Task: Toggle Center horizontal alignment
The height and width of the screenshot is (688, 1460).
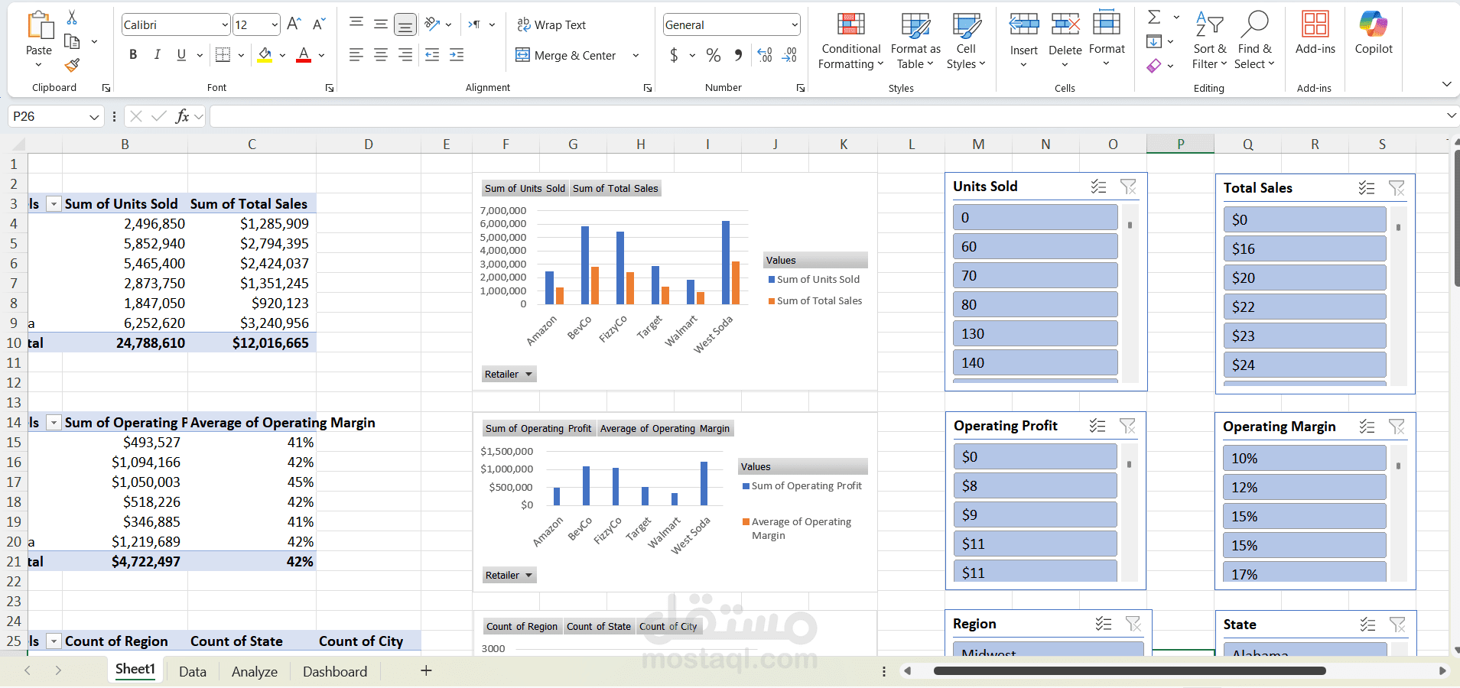Action: (x=381, y=54)
